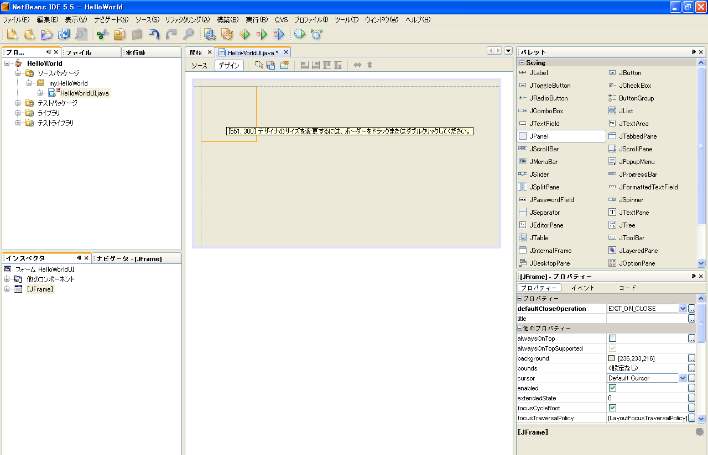Viewport: 708px width, 455px height.
Task: Uncheck the enabled property checkbox
Action: 612,388
